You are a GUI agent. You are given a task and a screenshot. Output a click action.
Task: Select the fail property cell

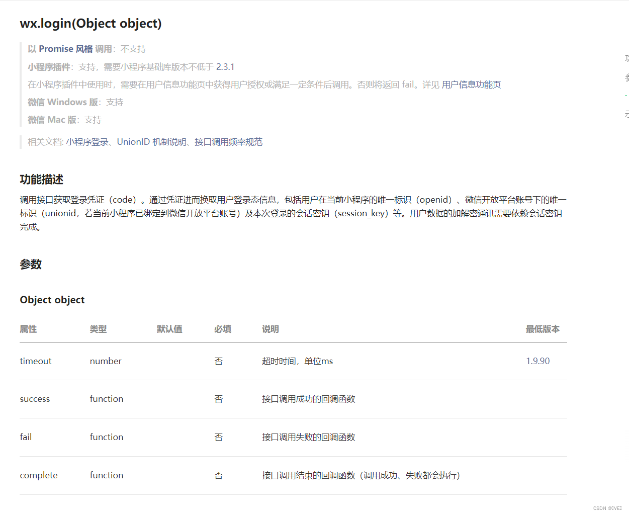26,437
